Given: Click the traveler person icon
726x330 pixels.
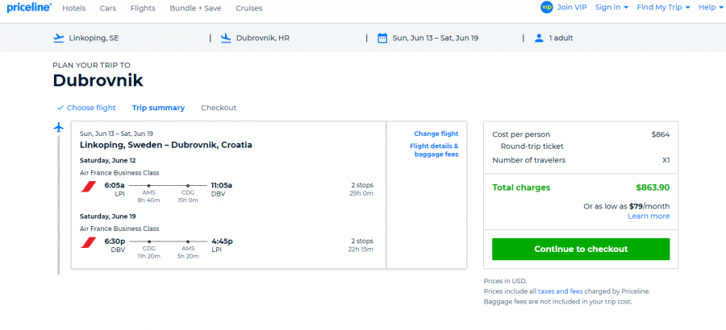Looking at the screenshot, I should pos(539,38).
